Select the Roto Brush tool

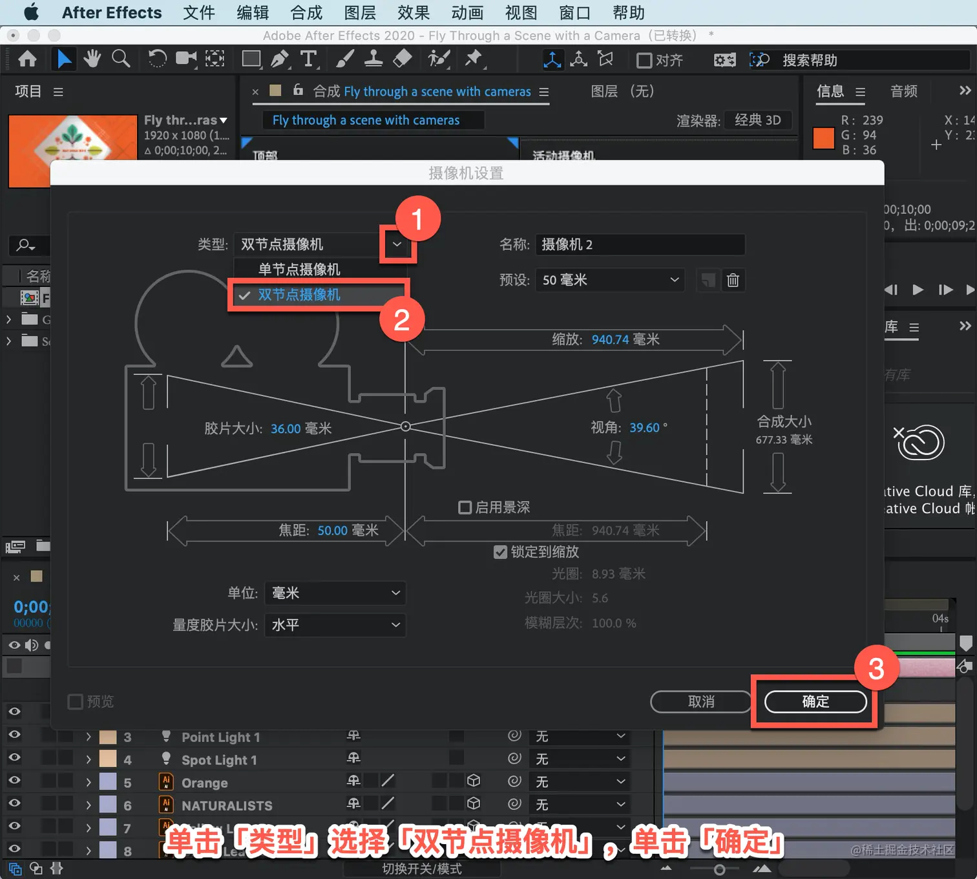[x=439, y=59]
